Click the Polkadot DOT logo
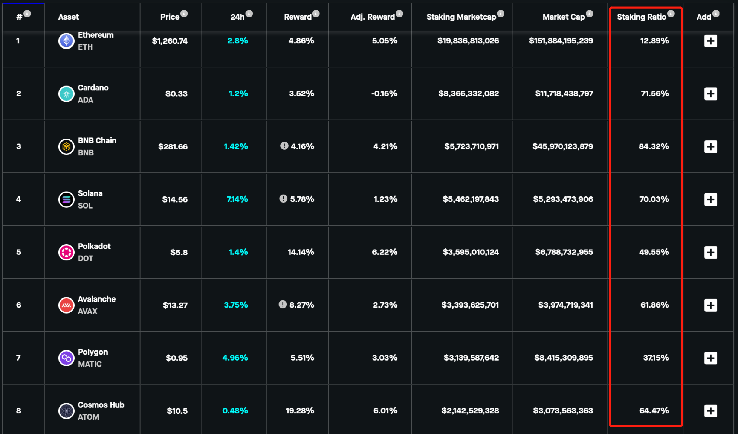738x434 pixels. [66, 252]
